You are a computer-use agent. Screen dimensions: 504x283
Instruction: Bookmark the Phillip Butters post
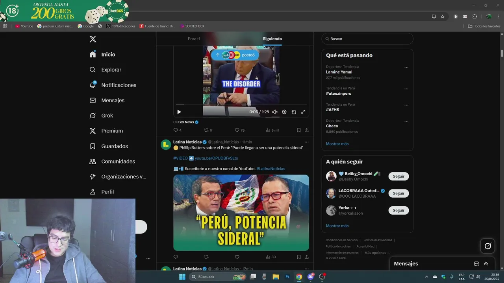point(299,257)
